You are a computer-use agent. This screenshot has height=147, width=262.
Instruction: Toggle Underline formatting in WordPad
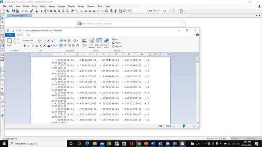point(33,45)
